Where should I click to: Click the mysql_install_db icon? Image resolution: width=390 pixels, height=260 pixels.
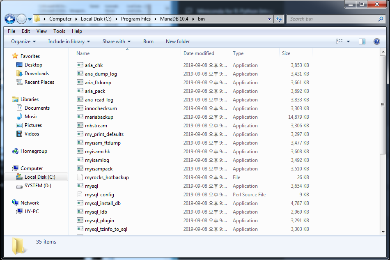tap(80, 203)
